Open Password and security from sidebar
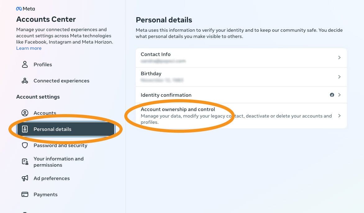The width and height of the screenshot is (364, 213). tap(60, 145)
